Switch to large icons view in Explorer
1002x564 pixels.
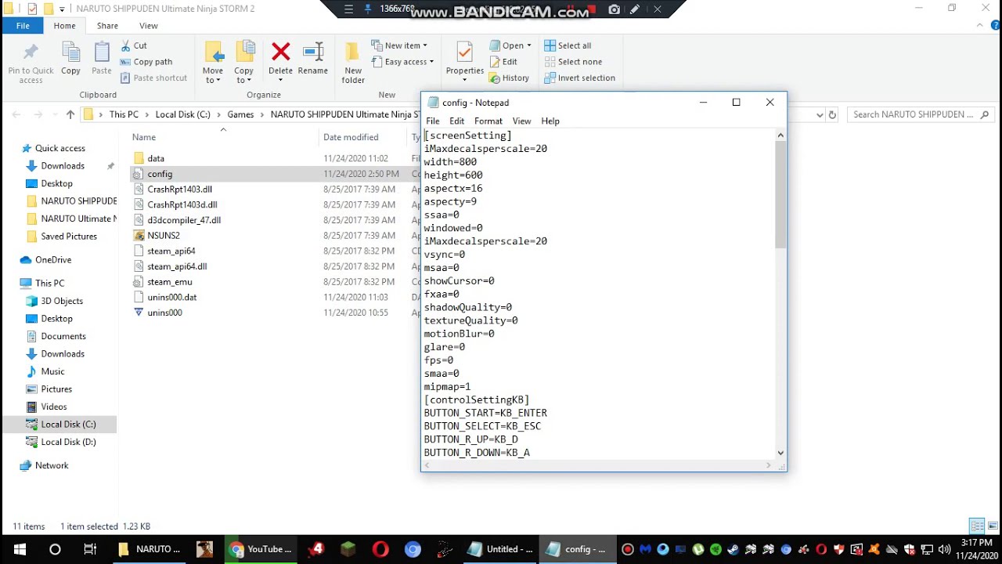(993, 526)
